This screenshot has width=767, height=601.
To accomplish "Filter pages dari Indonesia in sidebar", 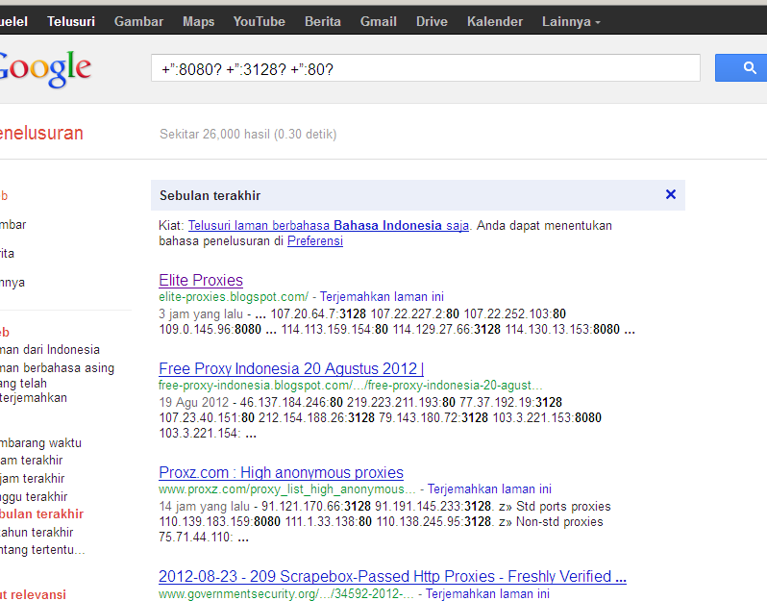I will coord(49,349).
